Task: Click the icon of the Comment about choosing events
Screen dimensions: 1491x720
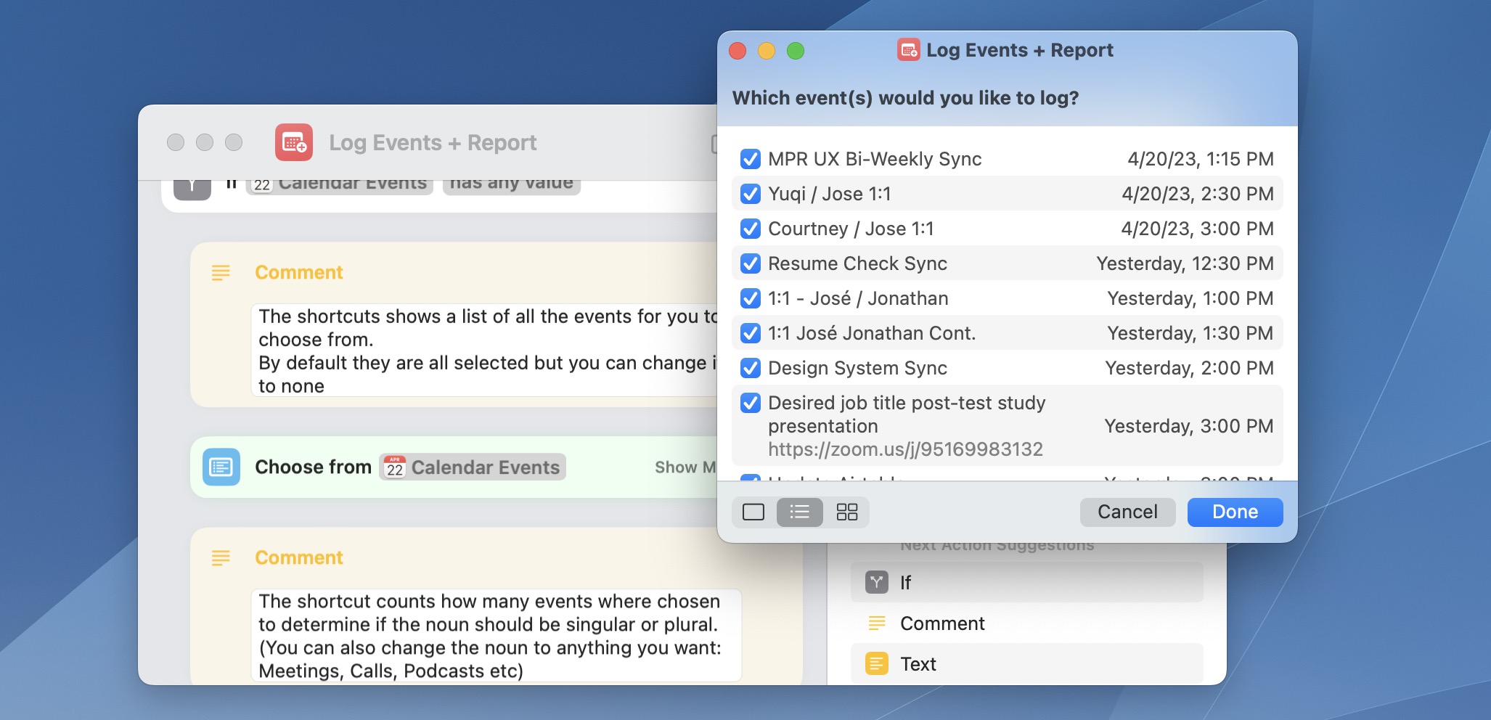Action: coord(221,272)
